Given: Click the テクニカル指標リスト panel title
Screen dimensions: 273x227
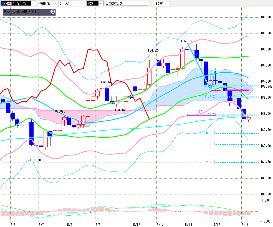Looking at the screenshot, I should coord(20,12).
